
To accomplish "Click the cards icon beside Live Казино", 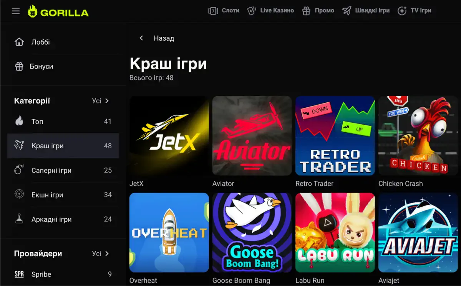I will 252,11.
